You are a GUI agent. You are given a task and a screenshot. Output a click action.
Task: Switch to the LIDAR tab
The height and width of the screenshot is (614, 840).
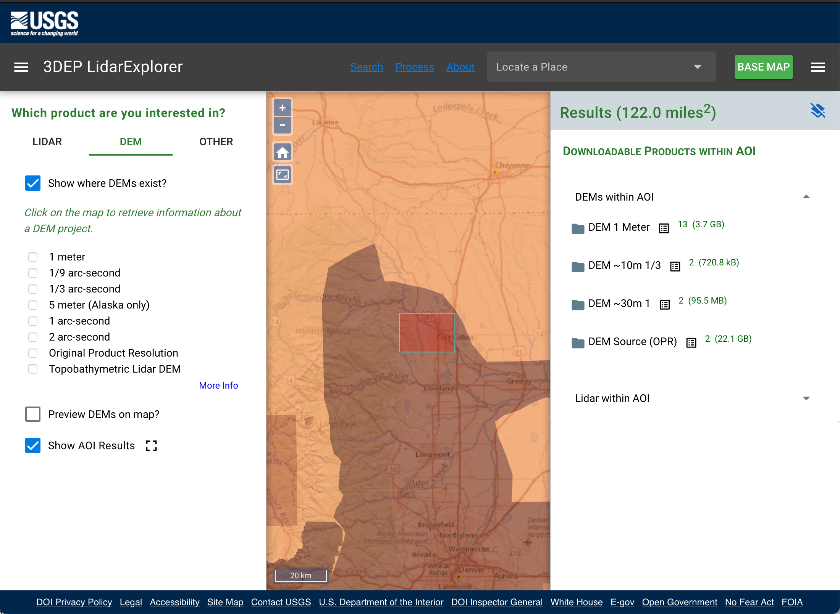47,142
